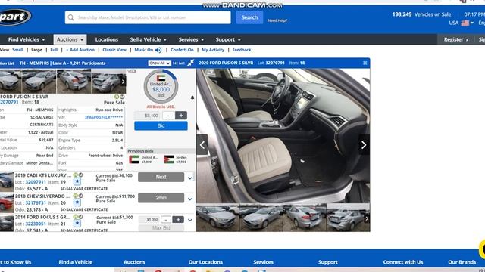Viewport: 485px width, 272px height.
Task: Star the 2014 Ford Focus lot
Action: 77,224
